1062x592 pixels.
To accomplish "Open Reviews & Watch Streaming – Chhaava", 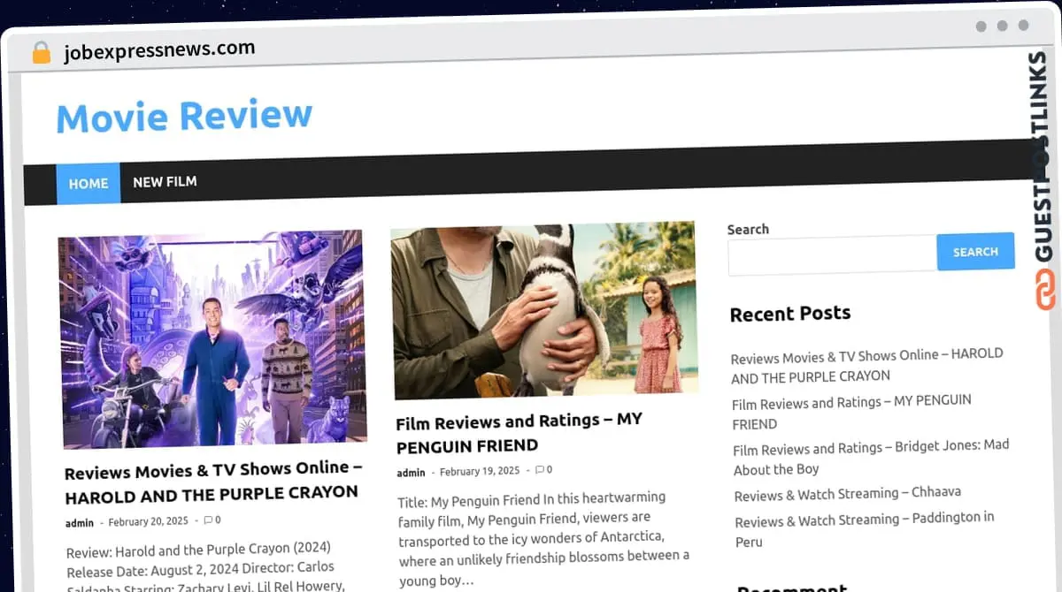I will pyautogui.click(x=847, y=493).
